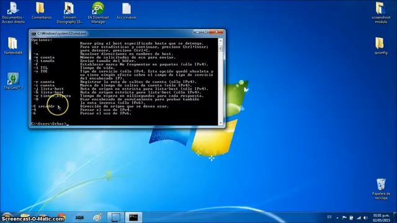
Task: Click the Command Prompt taskbar button
Action: 133,217
